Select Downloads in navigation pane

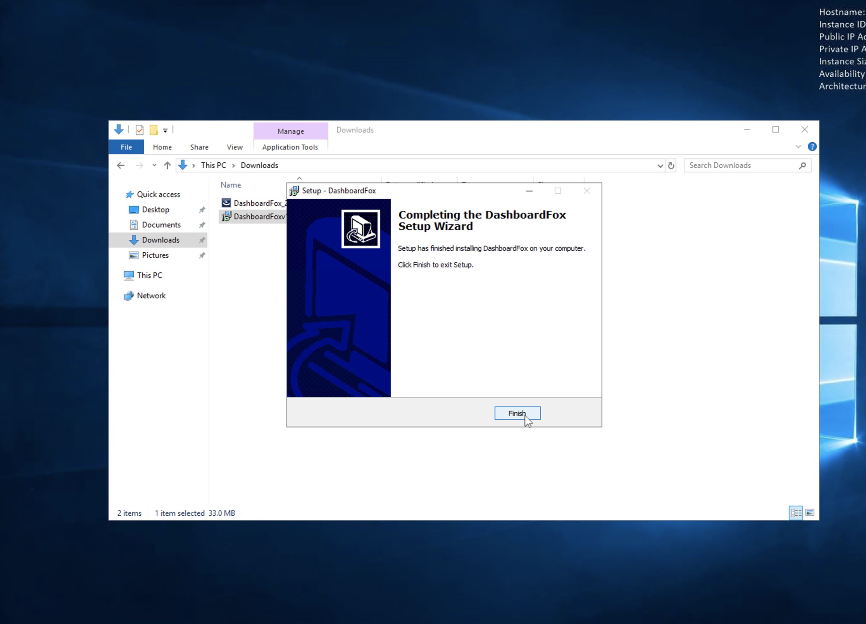pos(160,240)
